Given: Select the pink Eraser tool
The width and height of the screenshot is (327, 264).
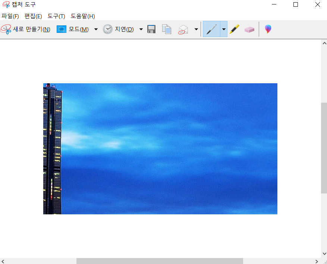Looking at the screenshot, I should (x=249, y=29).
